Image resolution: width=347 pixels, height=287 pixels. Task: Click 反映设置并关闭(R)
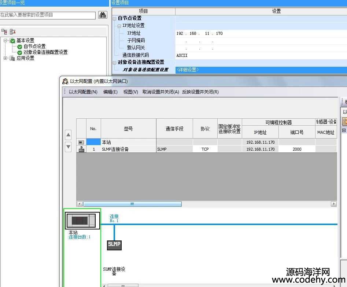coord(200,92)
